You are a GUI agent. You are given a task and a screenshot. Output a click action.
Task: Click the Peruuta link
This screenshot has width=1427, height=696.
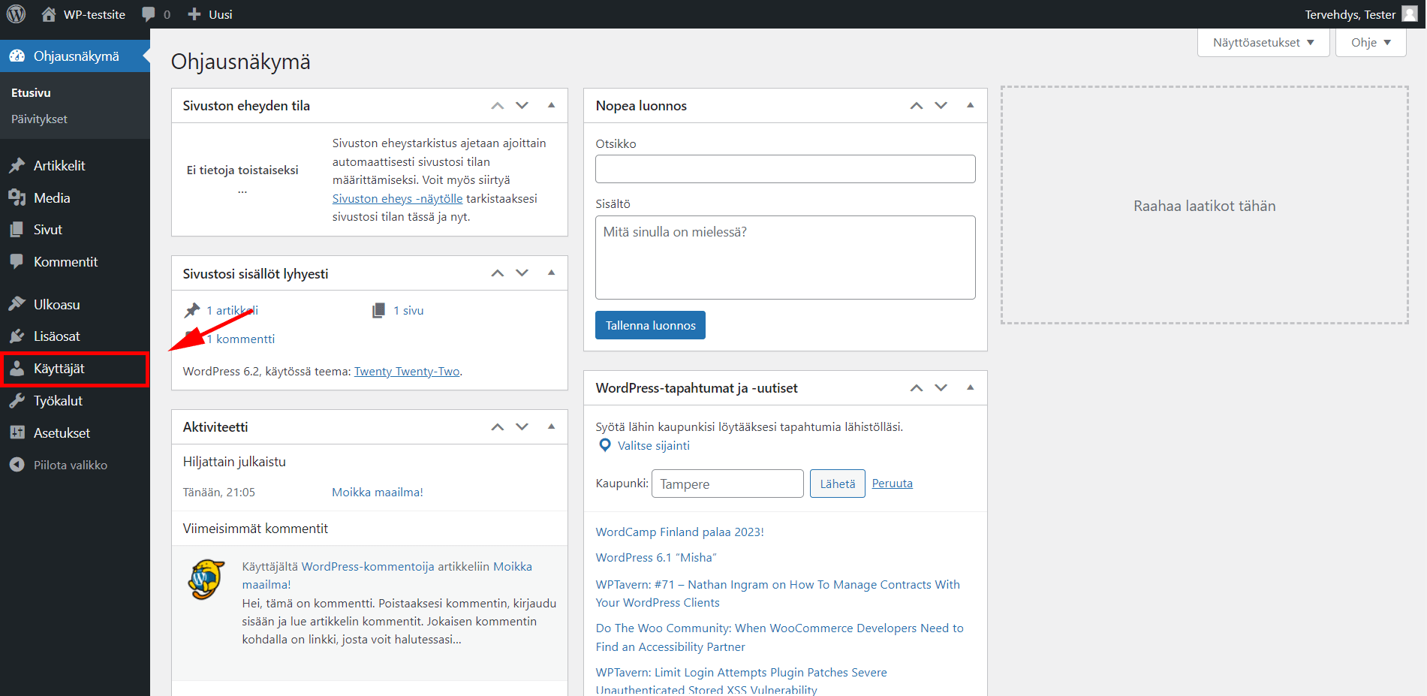pyautogui.click(x=893, y=484)
